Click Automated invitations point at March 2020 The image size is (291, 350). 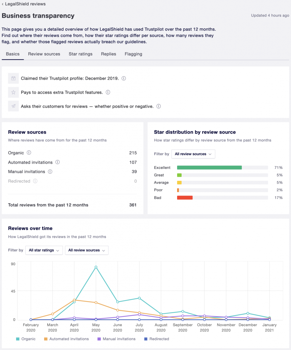click(x=52, y=314)
